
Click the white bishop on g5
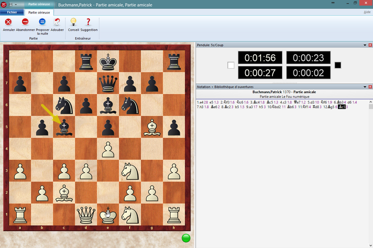[151, 127]
